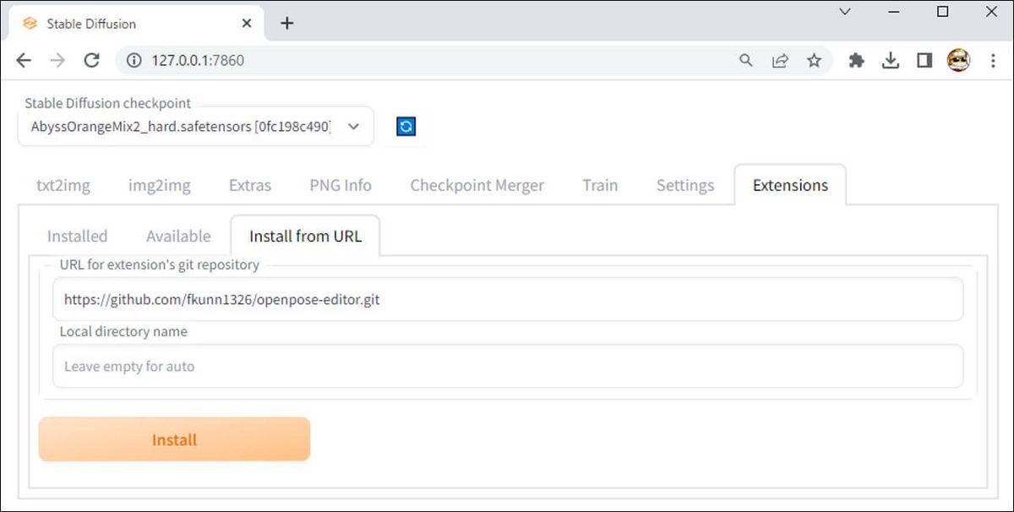Focus the extension git repository URL field
This screenshot has height=512, width=1014.
pyautogui.click(x=508, y=299)
